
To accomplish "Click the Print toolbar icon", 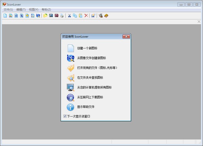I will (x=62, y=16).
